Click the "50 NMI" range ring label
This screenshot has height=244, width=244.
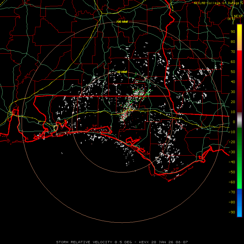[x=122, y=72]
